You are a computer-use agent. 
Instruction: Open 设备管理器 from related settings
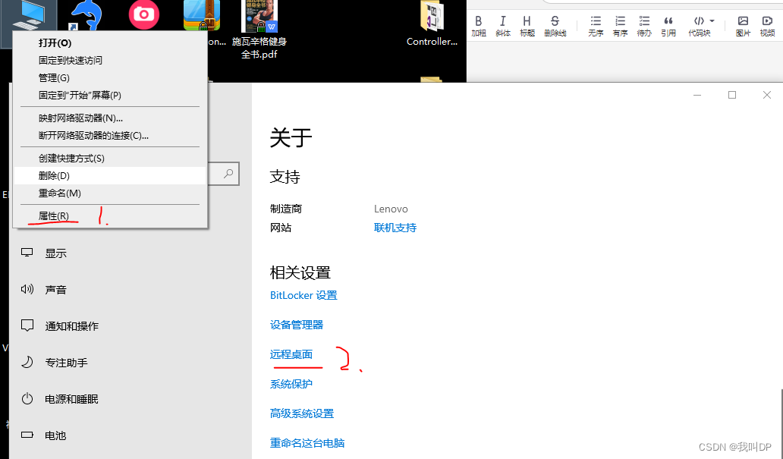point(296,324)
